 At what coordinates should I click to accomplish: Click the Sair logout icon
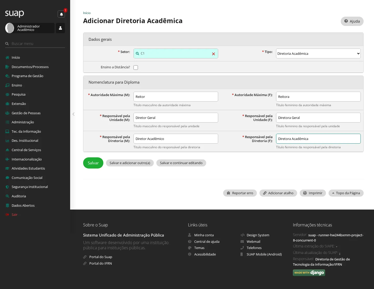[x=7, y=214]
